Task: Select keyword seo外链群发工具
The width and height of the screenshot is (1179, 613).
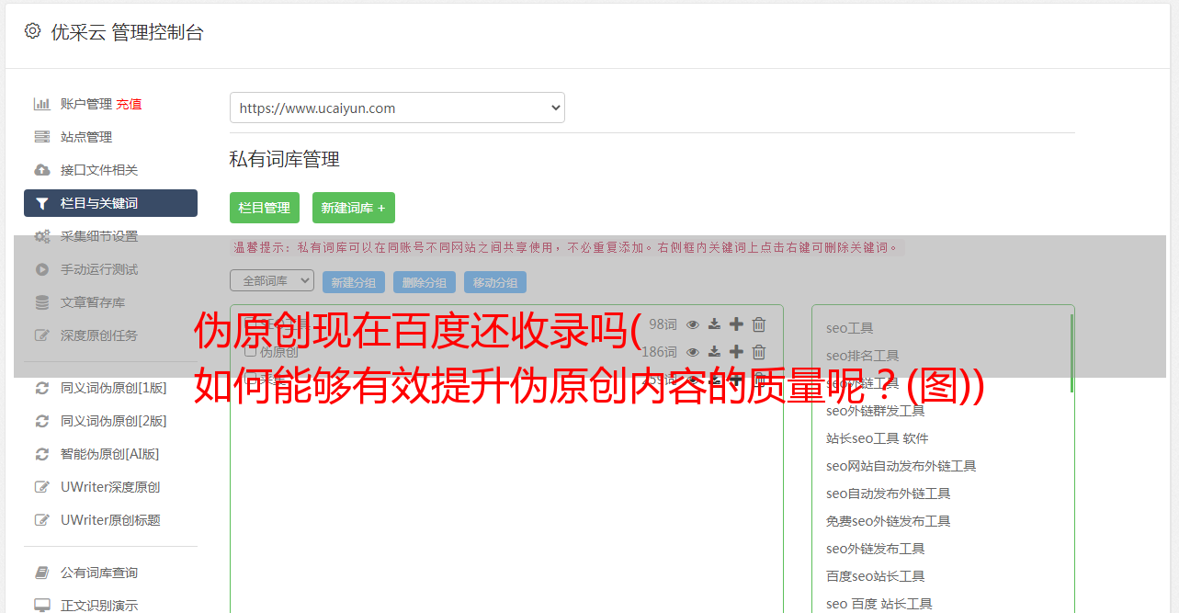Action: [x=876, y=411]
